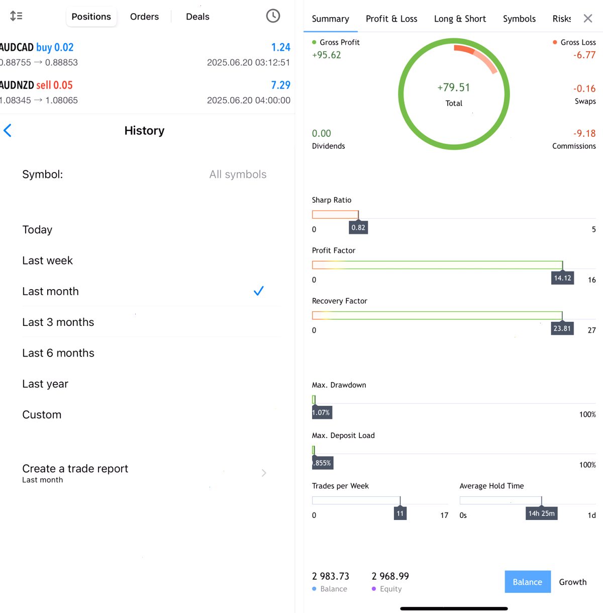Viewport: 603px width, 613px height.
Task: Click the blue Balance legend dot
Action: (314, 589)
